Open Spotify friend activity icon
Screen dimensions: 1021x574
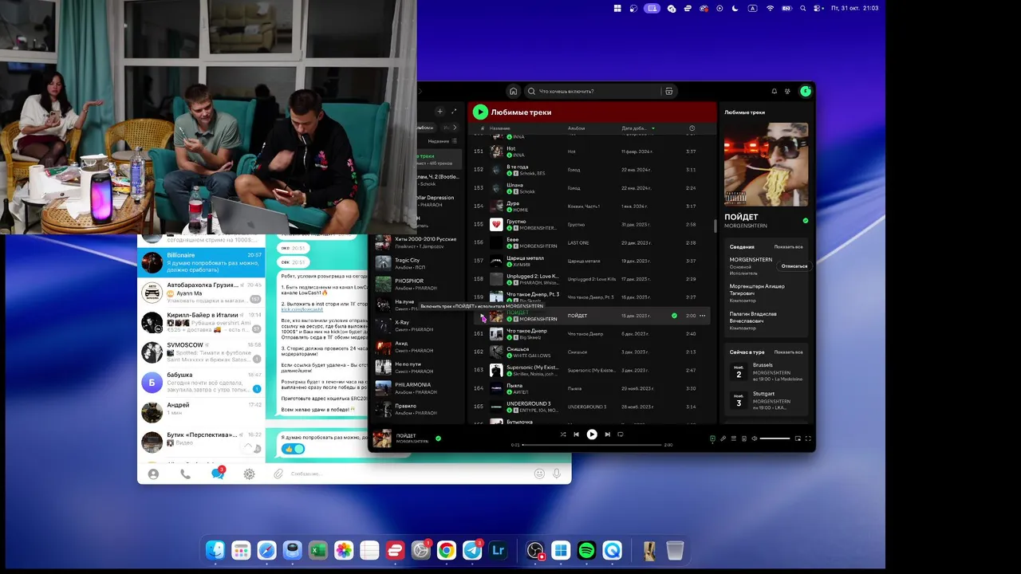click(787, 91)
